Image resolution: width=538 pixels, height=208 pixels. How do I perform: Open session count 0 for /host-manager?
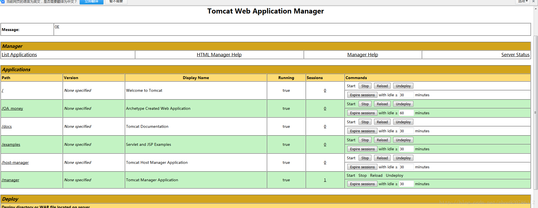(325, 162)
